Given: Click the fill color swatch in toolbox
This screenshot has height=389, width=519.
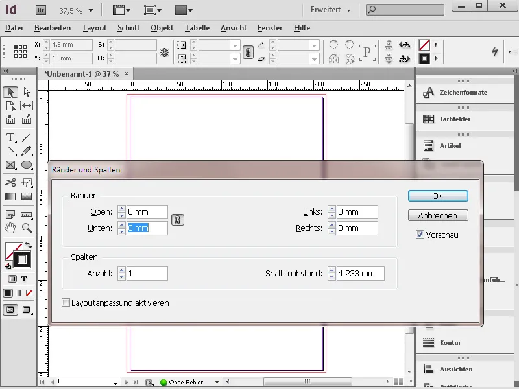Looking at the screenshot, I should 10,249.
